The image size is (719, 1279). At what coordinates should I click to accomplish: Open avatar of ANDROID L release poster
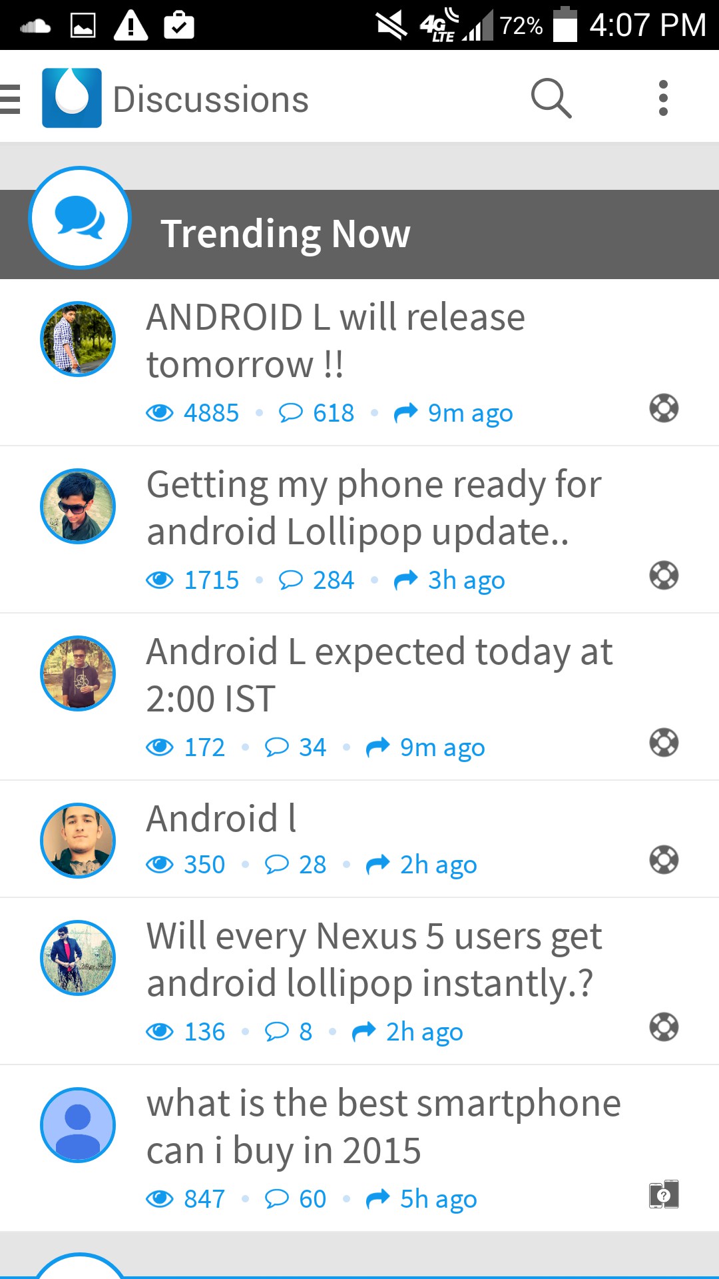click(x=78, y=339)
